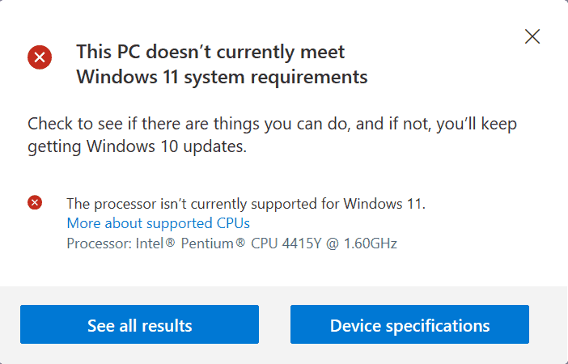This screenshot has height=364, width=568.
Task: Click the large red error icon beside heading
Action: click(40, 57)
